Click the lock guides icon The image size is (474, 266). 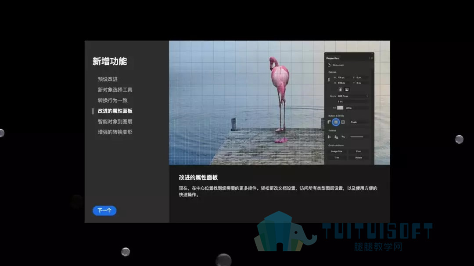pyautogui.click(x=336, y=137)
